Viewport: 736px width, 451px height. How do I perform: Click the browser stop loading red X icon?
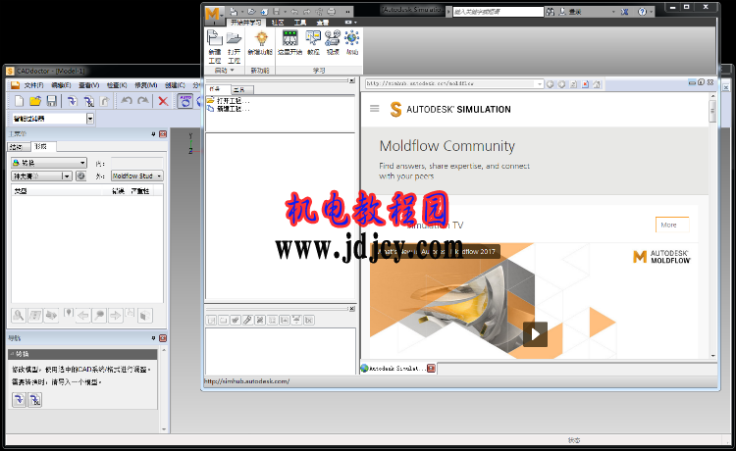tap(585, 84)
